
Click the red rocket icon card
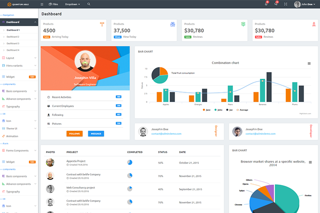pyautogui.click(x=314, y=24)
